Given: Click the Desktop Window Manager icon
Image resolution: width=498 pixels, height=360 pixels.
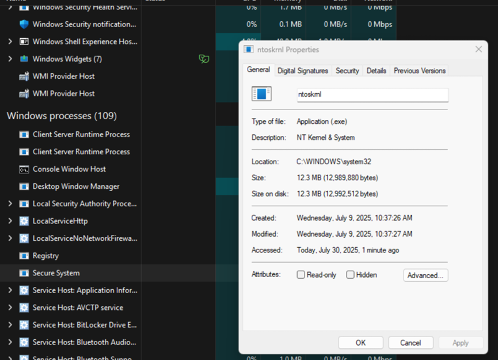Looking at the screenshot, I should point(24,187).
